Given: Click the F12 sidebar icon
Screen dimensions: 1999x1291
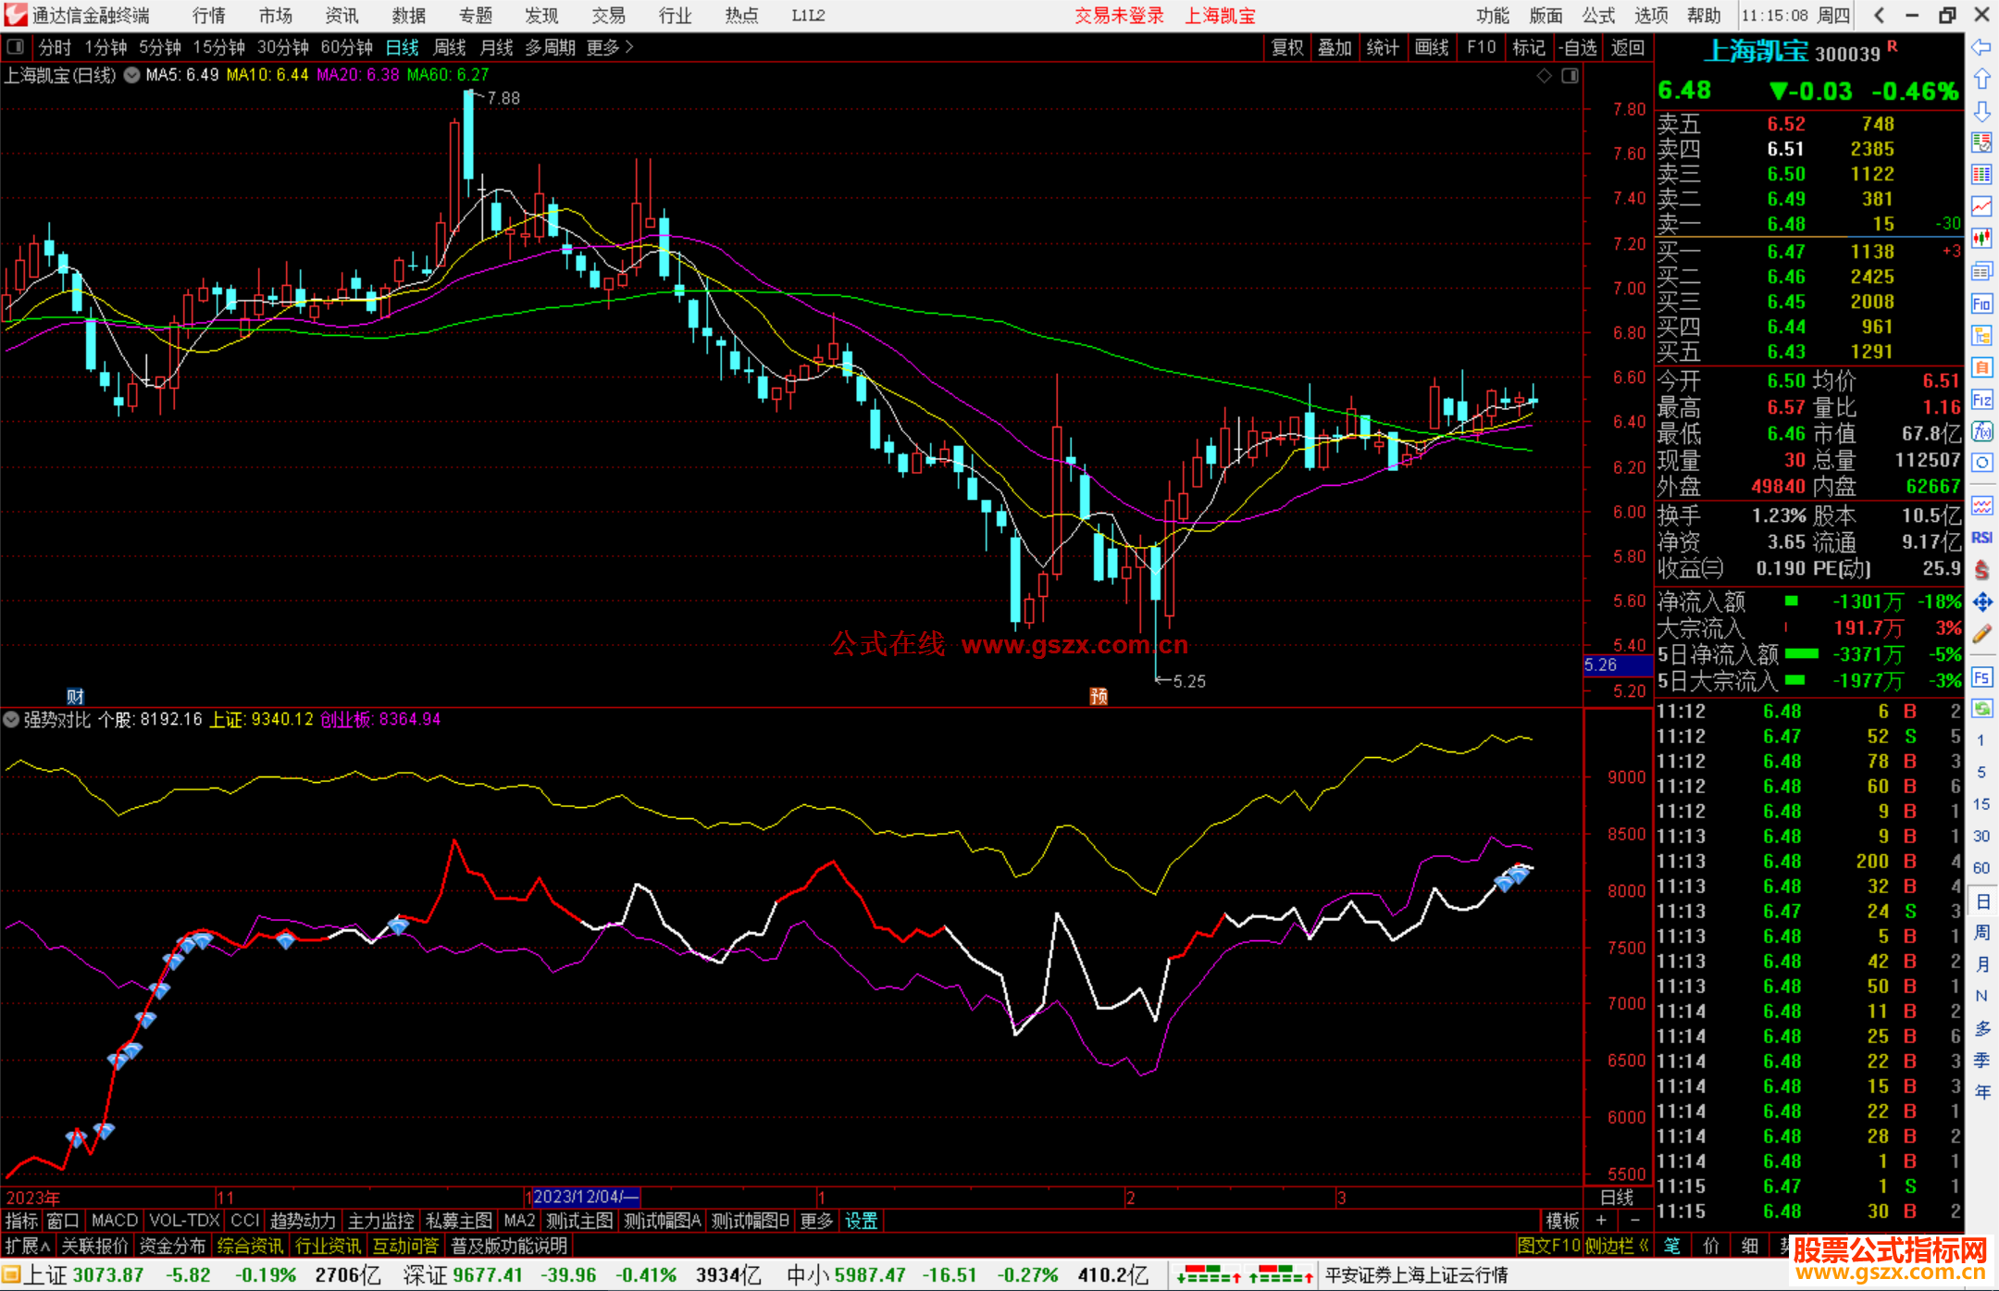Looking at the screenshot, I should [x=1981, y=400].
